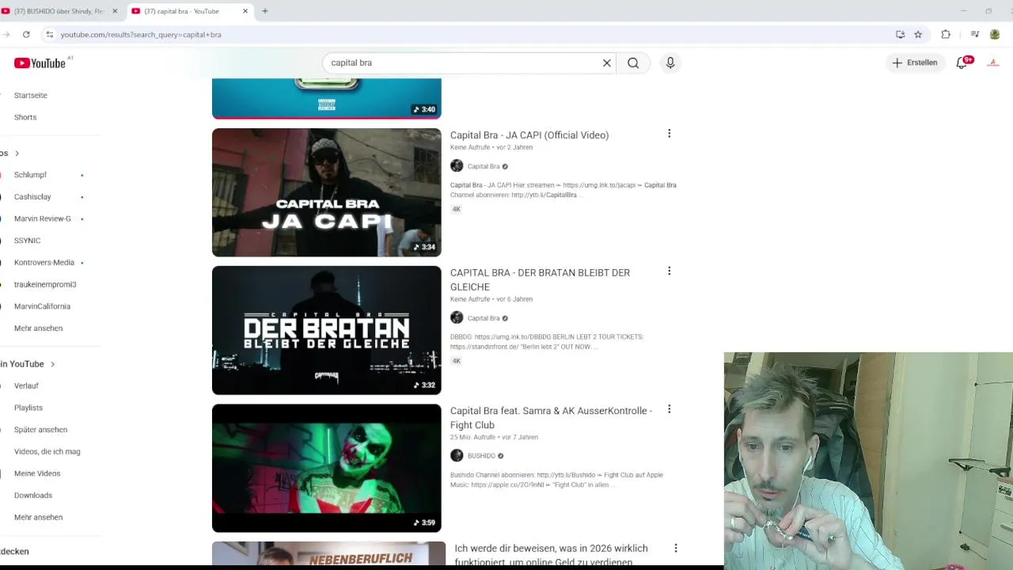The image size is (1013, 570).
Task: Open the three-dot menu for DER BRATAN BLEIBT DER GLEICHE
Action: tap(669, 271)
